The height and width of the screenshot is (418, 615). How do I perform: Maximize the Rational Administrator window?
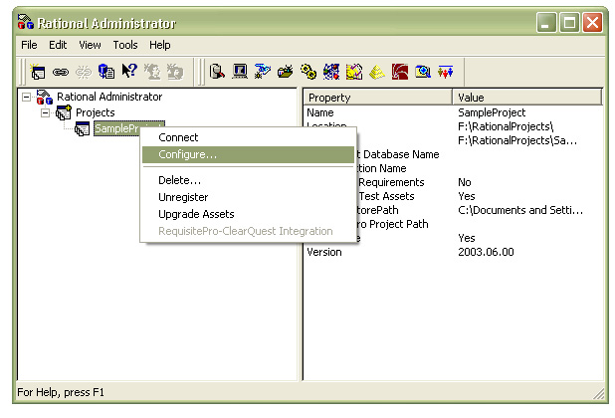569,22
